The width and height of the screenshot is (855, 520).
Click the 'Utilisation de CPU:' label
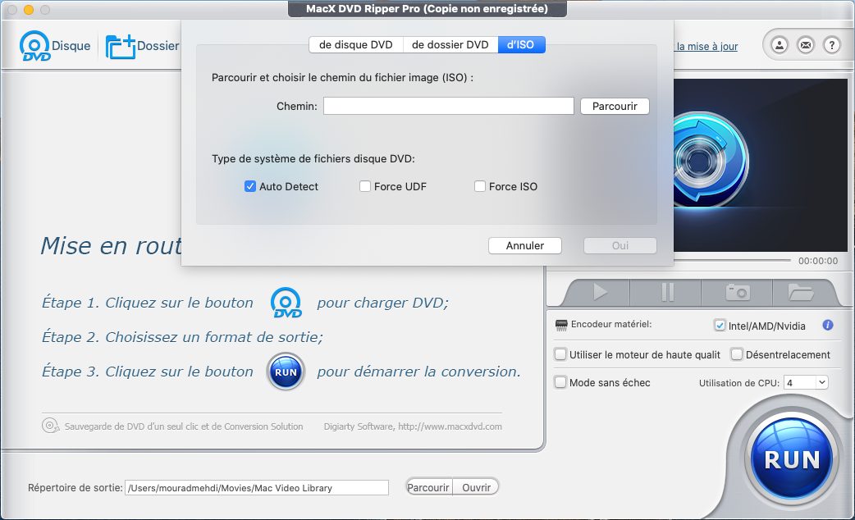pos(739,383)
